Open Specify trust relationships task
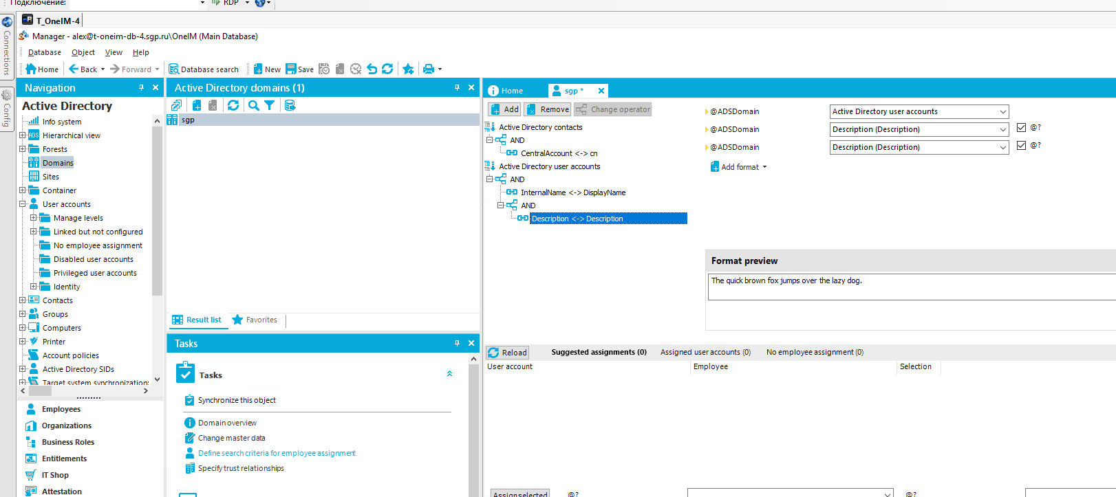1116x497 pixels. click(x=241, y=468)
